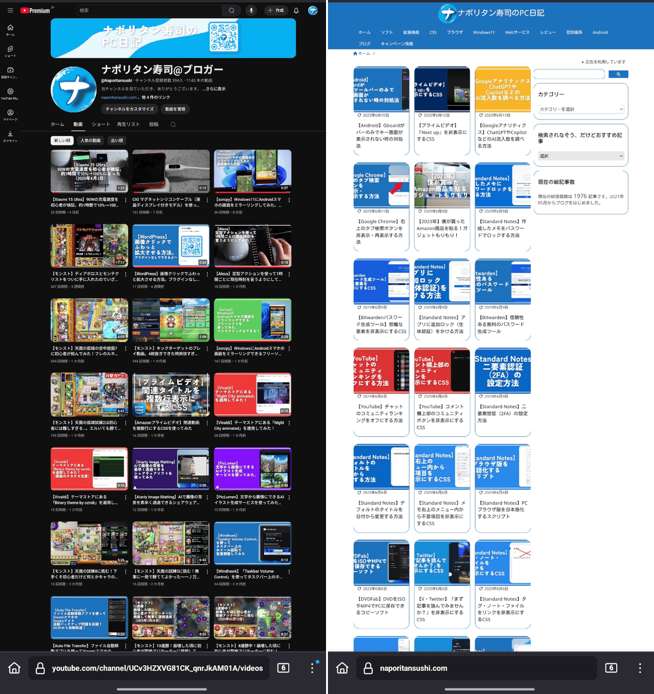Open DVDFab DVD to ISO article thumbnail

(x=381, y=562)
